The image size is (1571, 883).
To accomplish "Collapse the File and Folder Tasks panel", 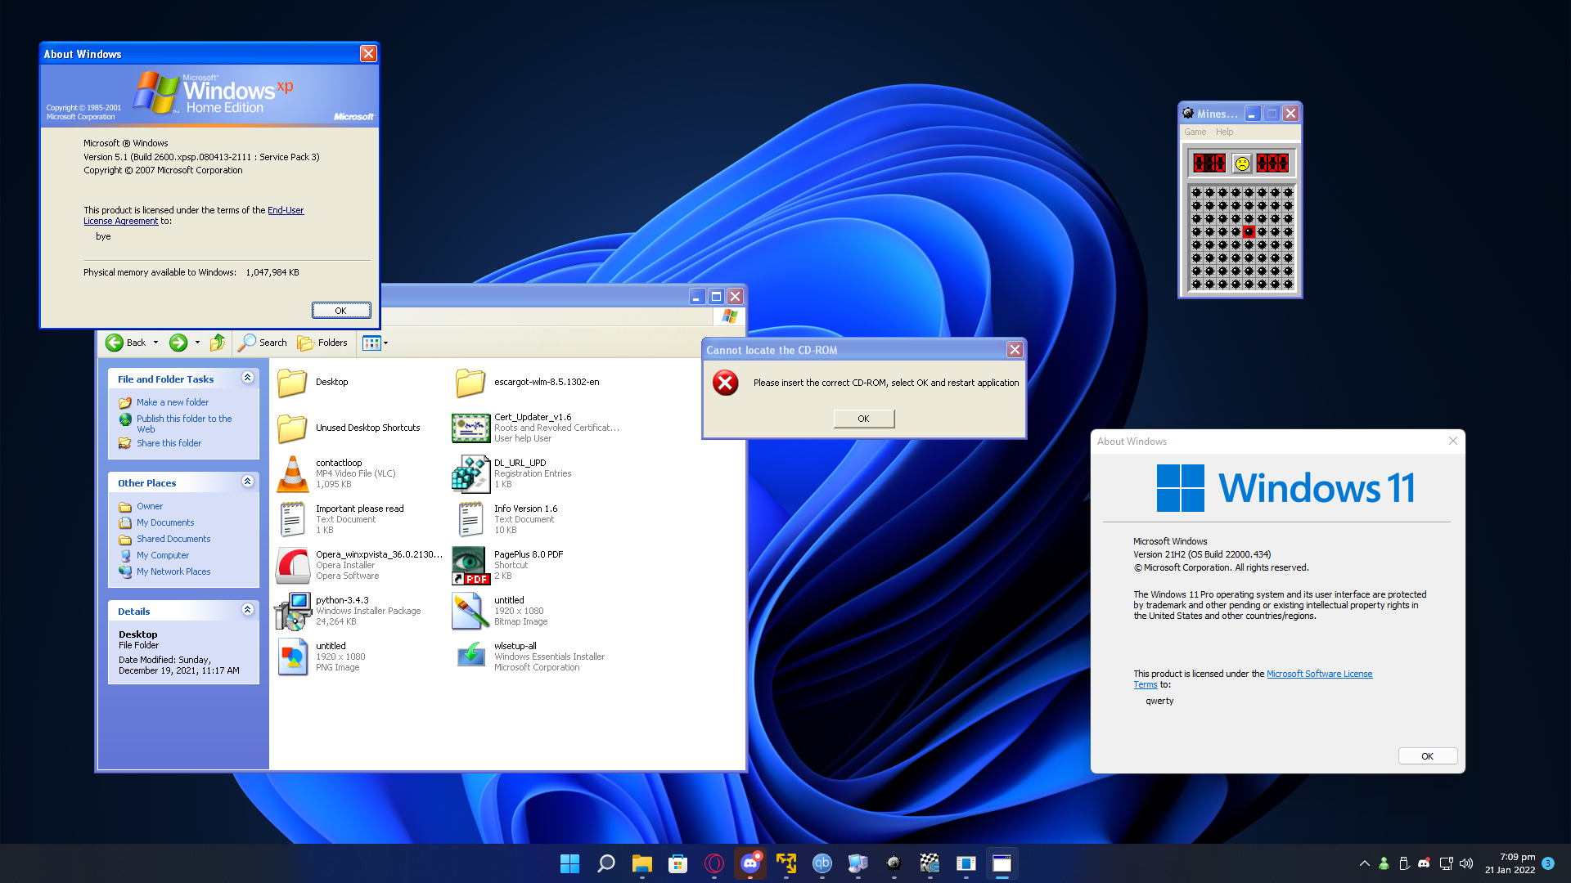I will click(247, 378).
